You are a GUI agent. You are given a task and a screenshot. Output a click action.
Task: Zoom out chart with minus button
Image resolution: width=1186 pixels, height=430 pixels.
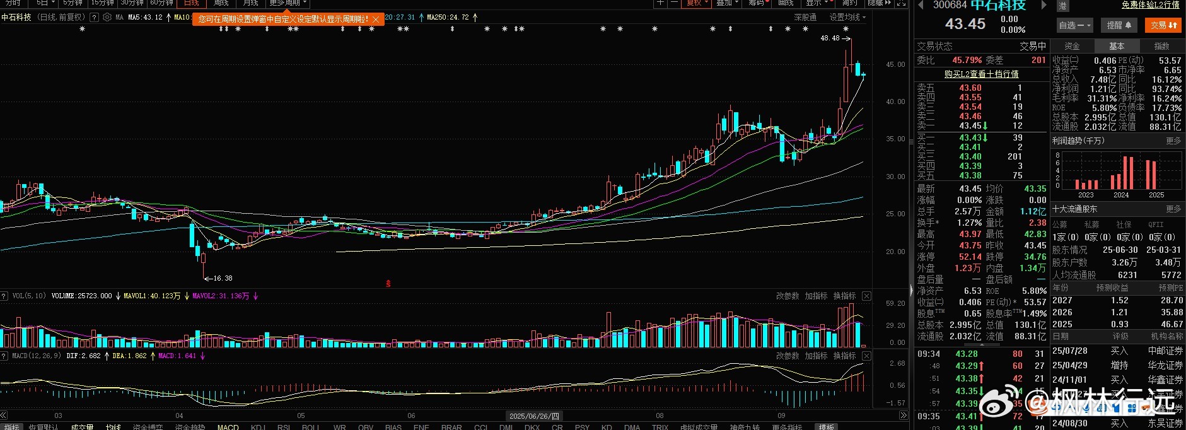click(x=673, y=3)
